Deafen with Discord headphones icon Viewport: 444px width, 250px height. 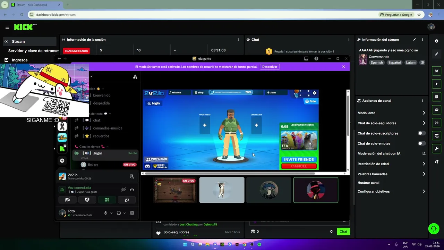point(119,213)
